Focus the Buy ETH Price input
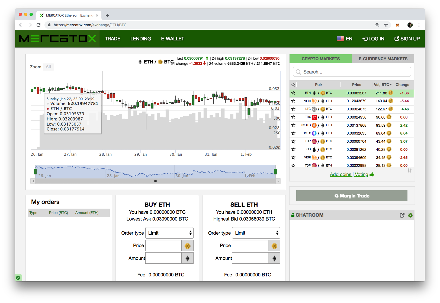 tap(163, 246)
